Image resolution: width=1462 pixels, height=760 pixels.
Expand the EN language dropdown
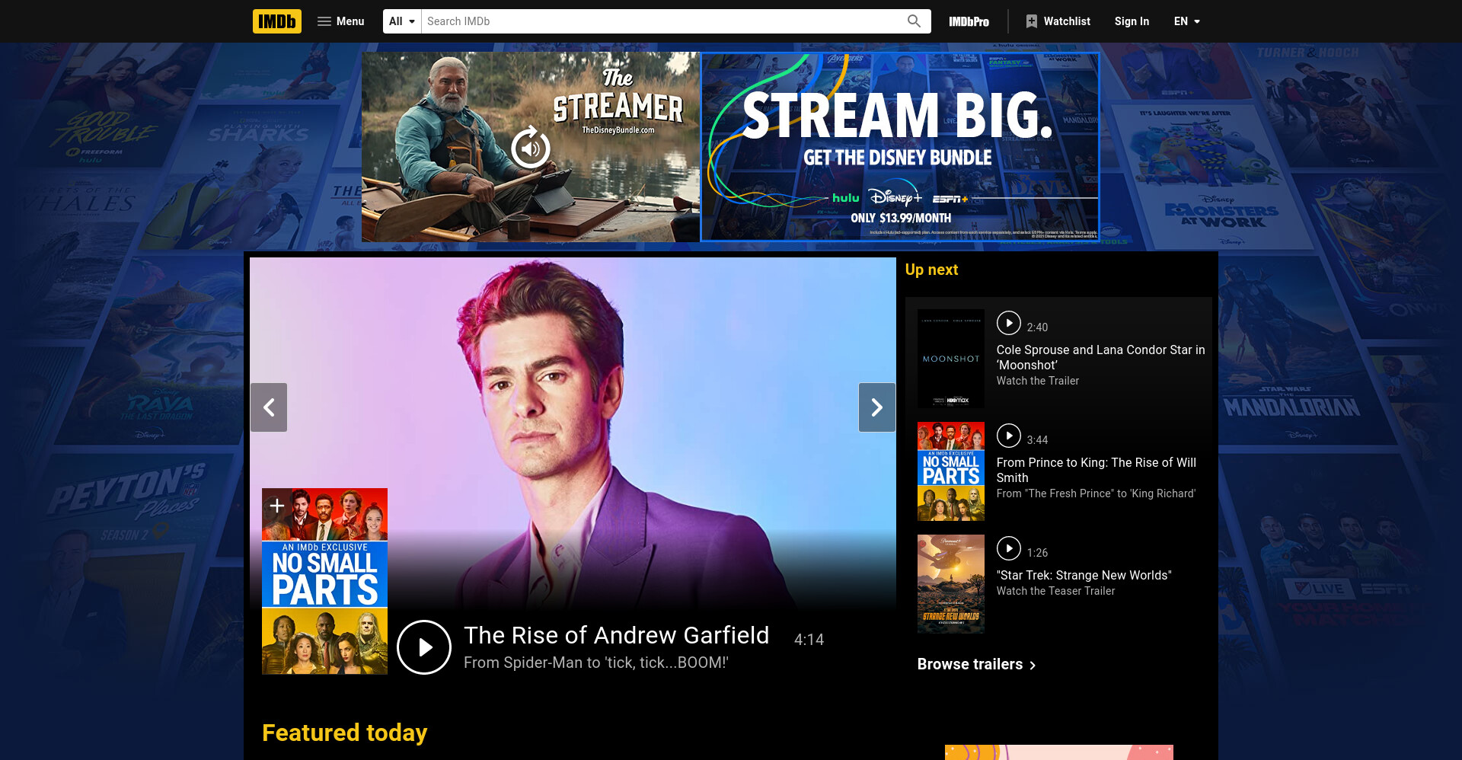[1186, 21]
